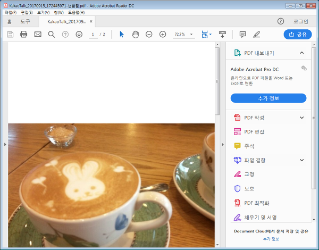Click the fit page width icon
The height and width of the screenshot is (250, 319).
tap(205, 34)
